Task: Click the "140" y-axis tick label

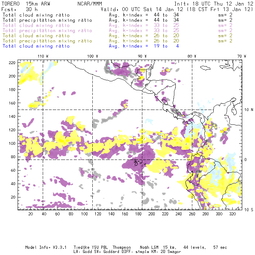Action: tap(12, 116)
